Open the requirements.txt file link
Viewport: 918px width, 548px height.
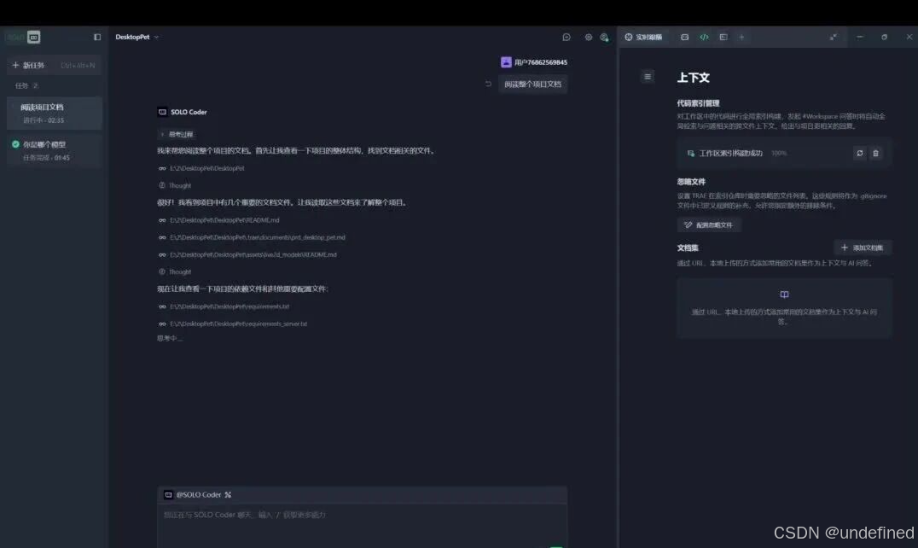[229, 306]
